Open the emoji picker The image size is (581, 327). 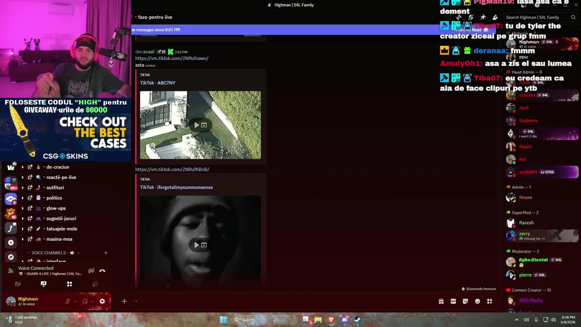tap(478, 301)
